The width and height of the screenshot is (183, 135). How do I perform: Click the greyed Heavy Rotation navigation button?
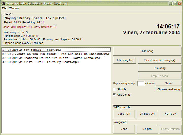[x=171, y=129]
